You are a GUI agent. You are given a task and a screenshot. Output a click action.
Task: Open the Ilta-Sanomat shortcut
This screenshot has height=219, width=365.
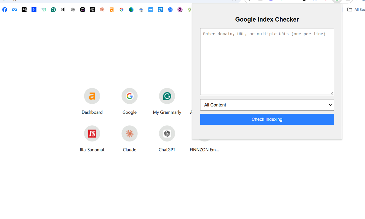click(92, 133)
